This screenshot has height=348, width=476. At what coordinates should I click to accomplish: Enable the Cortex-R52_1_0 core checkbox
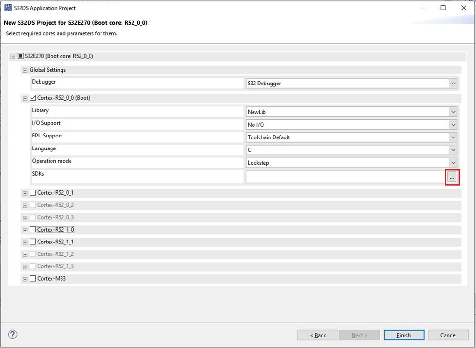33,230
